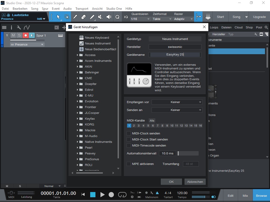Click the Hersteller swissonic field
This screenshot has width=270, height=202.
(175, 47)
